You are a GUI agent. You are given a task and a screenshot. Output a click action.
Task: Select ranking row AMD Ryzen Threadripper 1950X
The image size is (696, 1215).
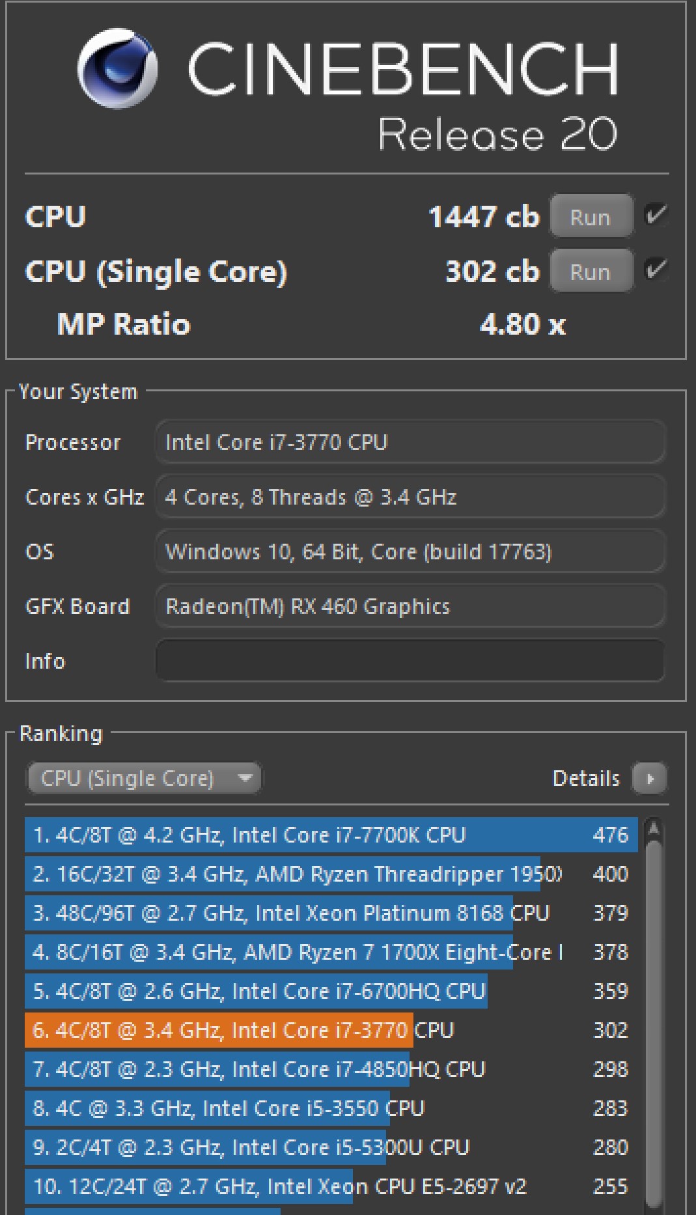click(331, 874)
